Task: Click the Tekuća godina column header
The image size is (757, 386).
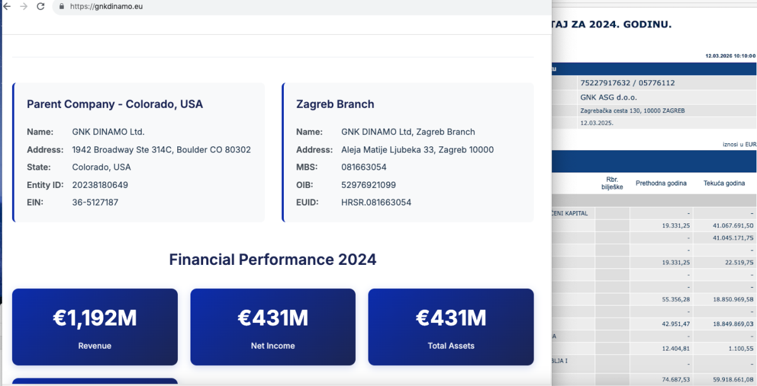Action: [724, 183]
